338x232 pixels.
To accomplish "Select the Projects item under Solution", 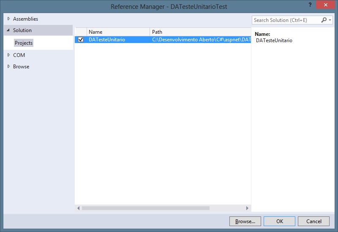I will (x=24, y=43).
